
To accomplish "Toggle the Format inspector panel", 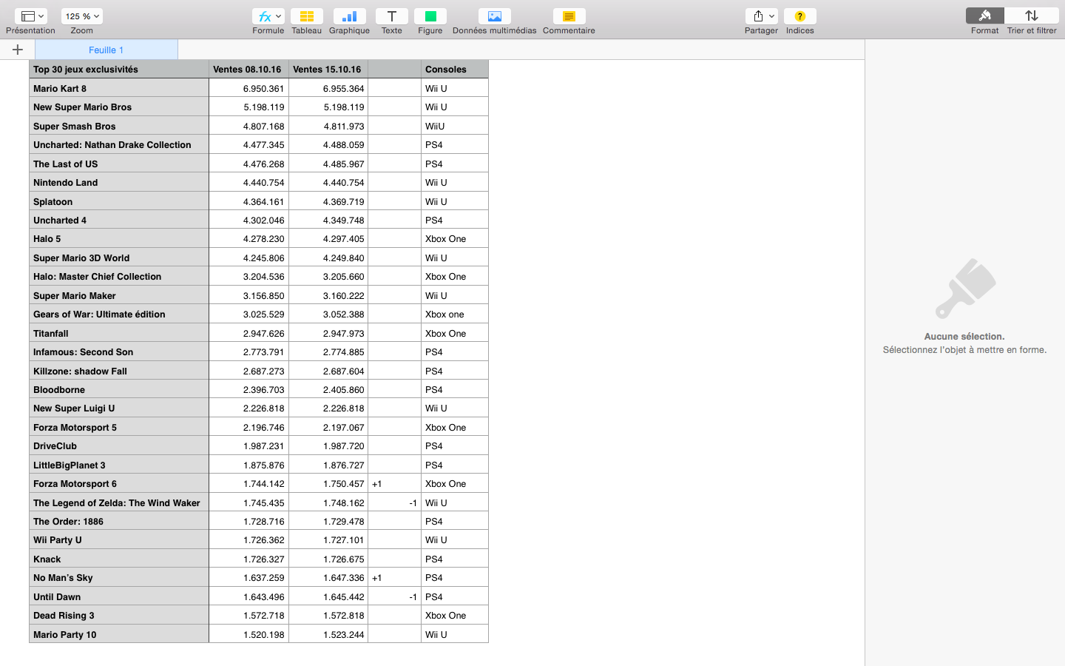I will 984,16.
